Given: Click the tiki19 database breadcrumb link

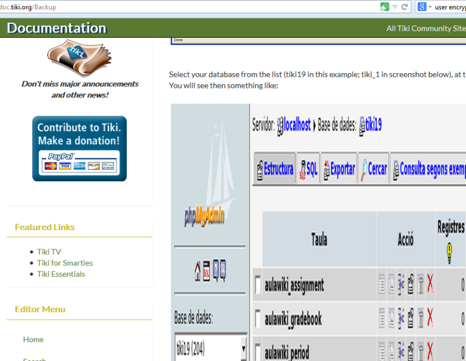Looking at the screenshot, I should tap(373, 124).
